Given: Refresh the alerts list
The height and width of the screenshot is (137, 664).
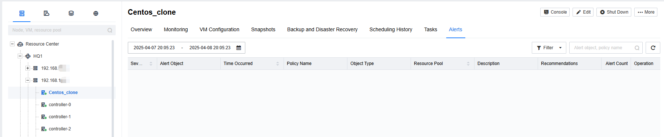Looking at the screenshot, I should [x=653, y=48].
